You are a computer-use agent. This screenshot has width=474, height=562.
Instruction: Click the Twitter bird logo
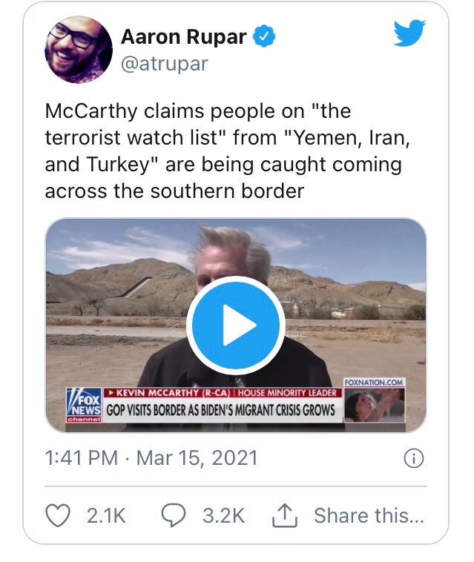coord(409,33)
